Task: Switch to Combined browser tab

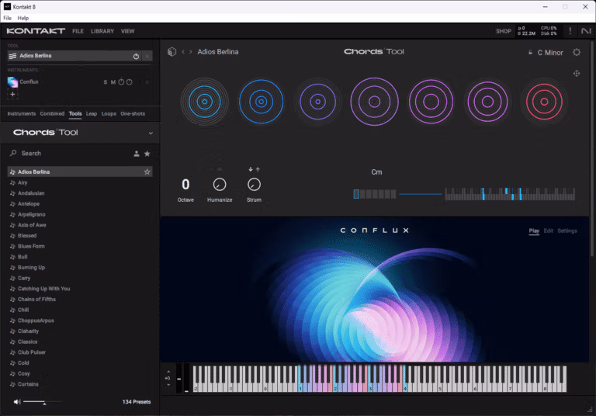Action: (x=52, y=113)
